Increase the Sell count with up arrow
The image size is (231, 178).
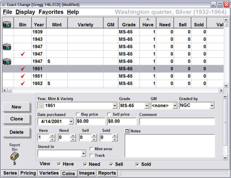pyautogui.click(x=94, y=136)
